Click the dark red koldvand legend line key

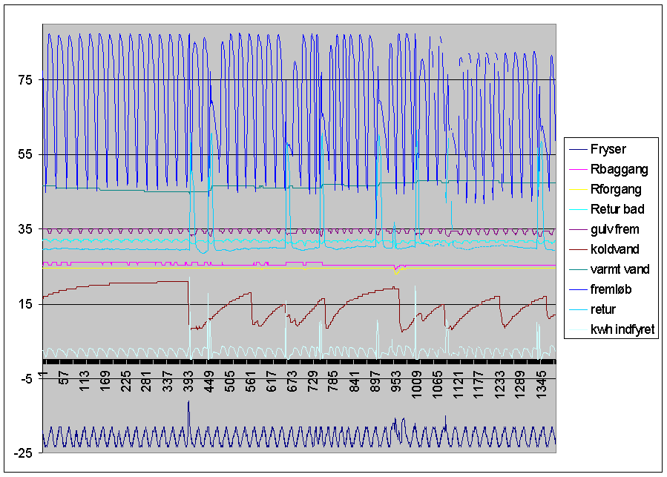577,249
